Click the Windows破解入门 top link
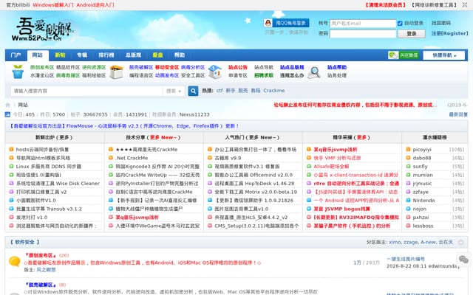Image resolution: width=473 pixels, height=295 pixels. click(x=53, y=5)
